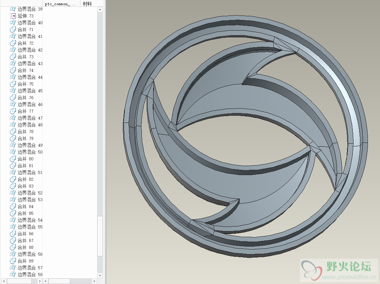
Task: Click the boundary blend icon beside 边界混合 54
Action: (13, 220)
